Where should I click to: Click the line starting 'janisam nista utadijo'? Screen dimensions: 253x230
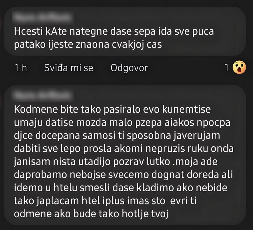pos(116,162)
